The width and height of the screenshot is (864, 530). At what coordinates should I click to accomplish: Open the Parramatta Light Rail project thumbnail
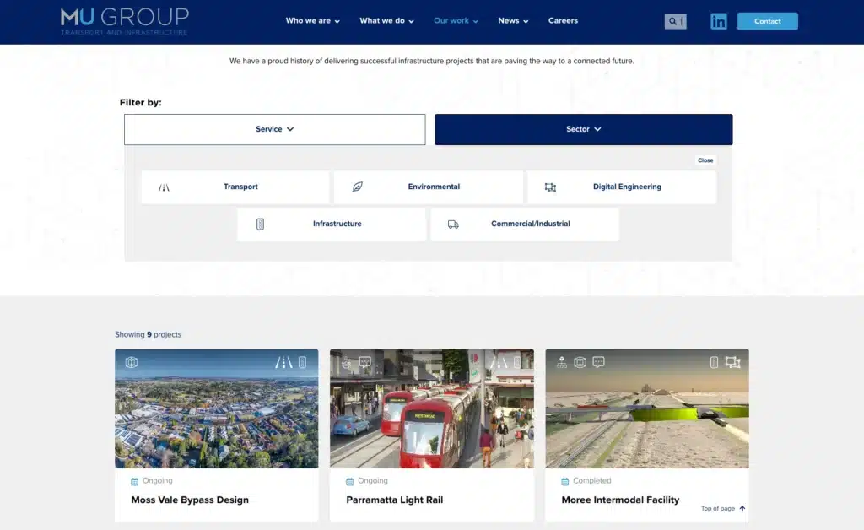coord(431,408)
